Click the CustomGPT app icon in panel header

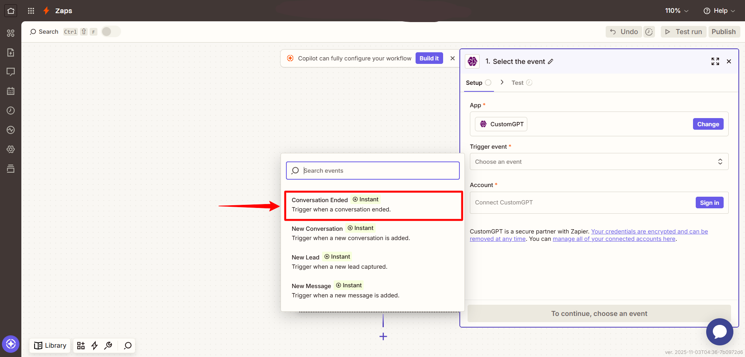472,61
